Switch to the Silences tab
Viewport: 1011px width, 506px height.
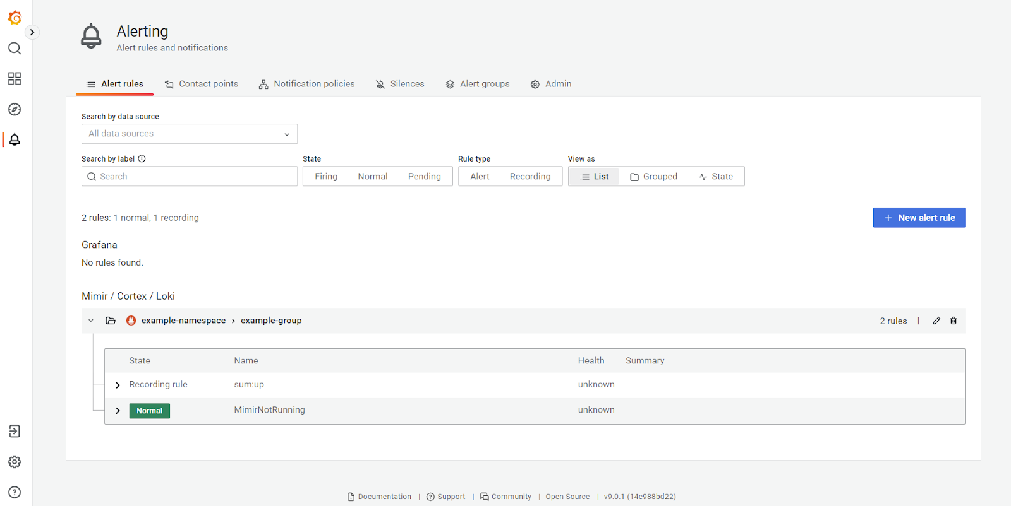pos(400,84)
